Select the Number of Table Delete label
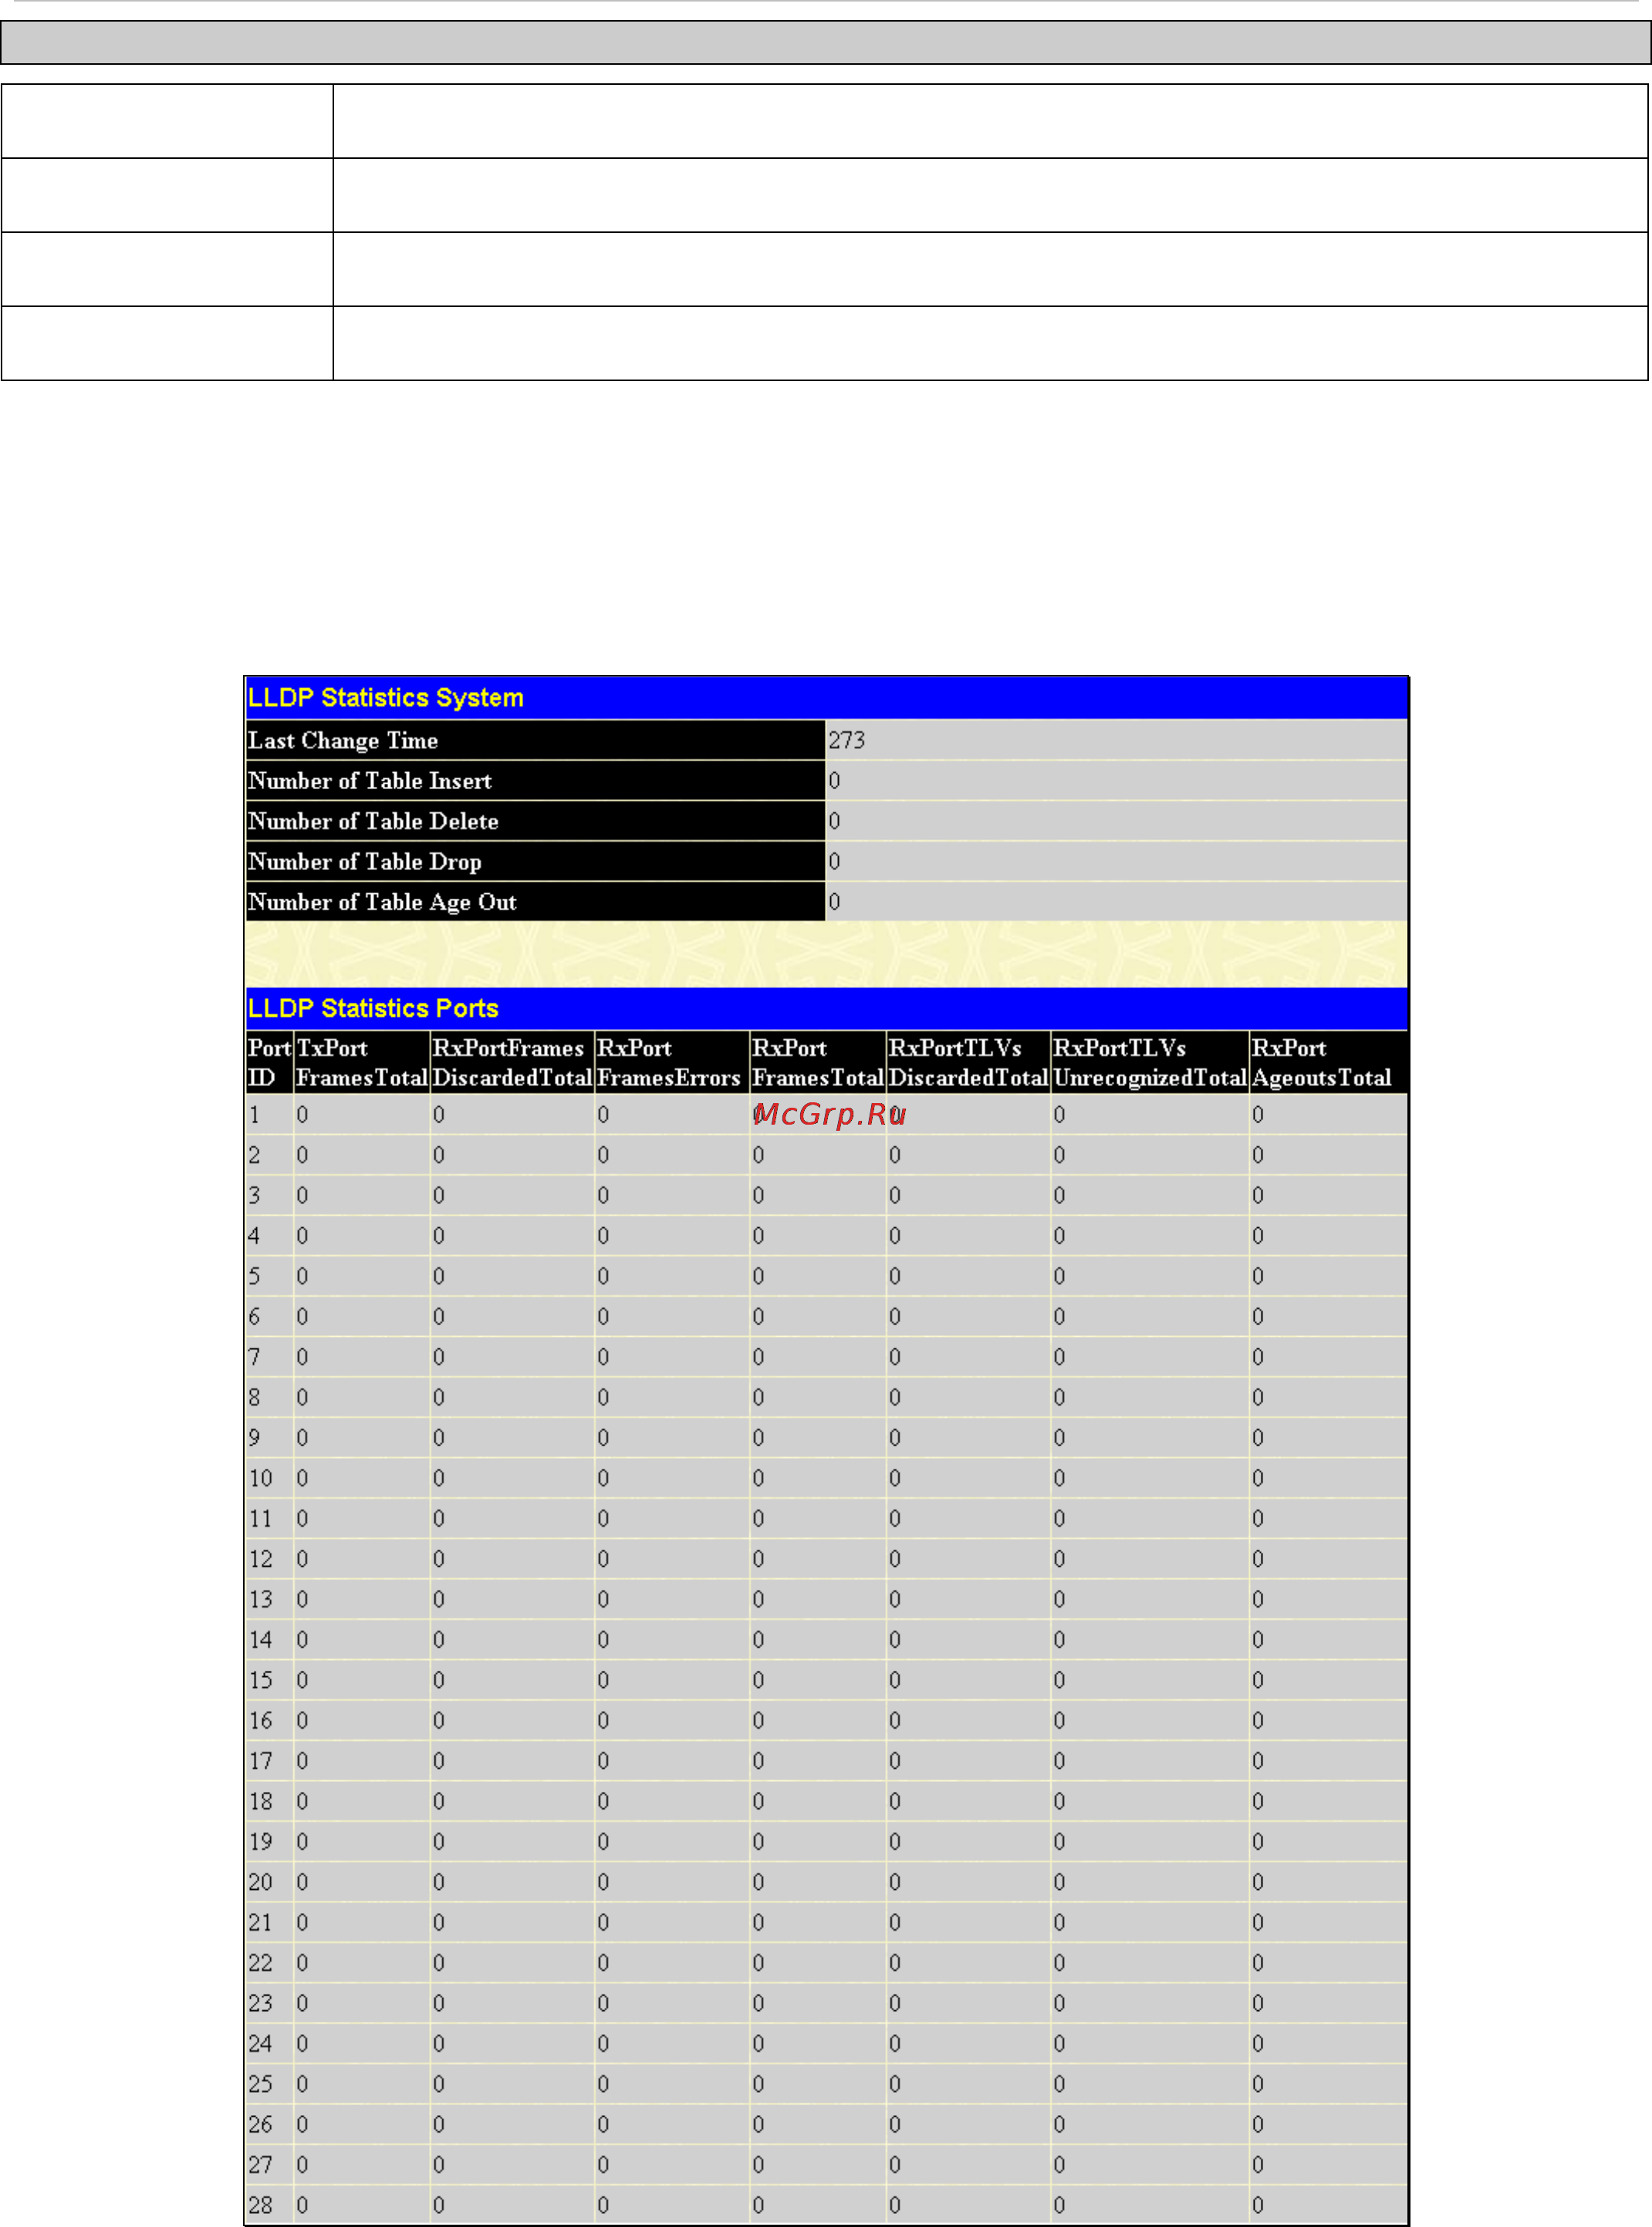 point(373,821)
